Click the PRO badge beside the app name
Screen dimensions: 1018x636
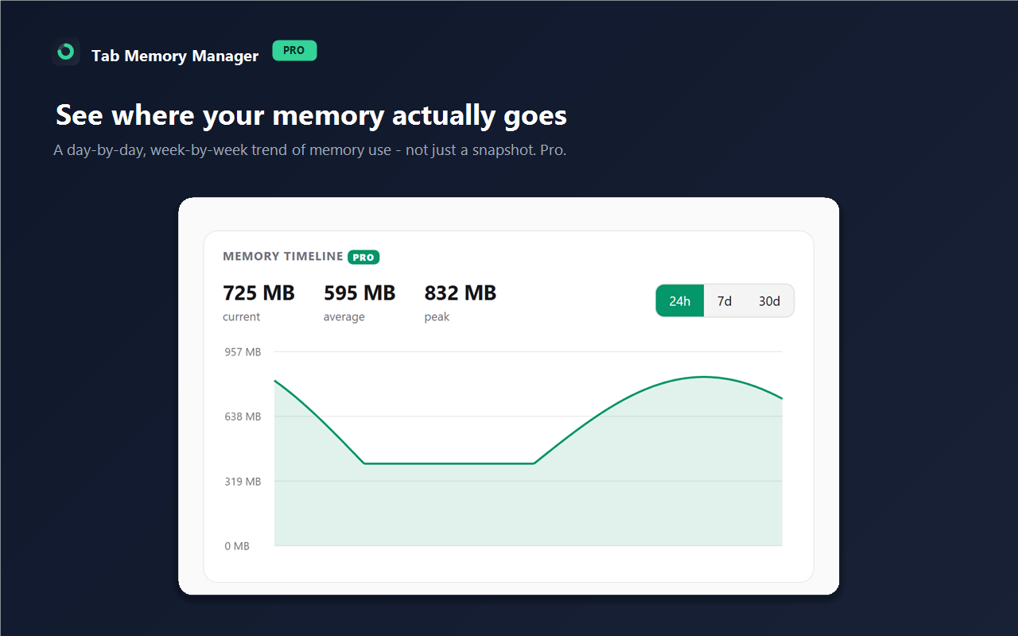(294, 51)
